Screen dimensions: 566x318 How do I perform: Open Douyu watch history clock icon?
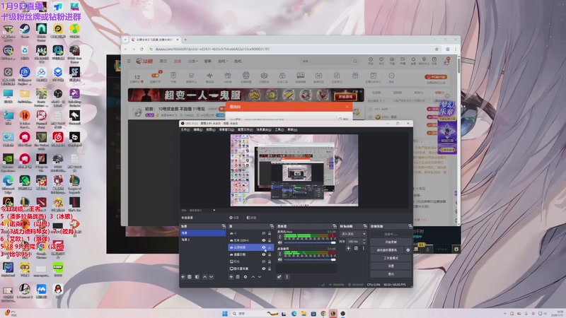point(370,59)
